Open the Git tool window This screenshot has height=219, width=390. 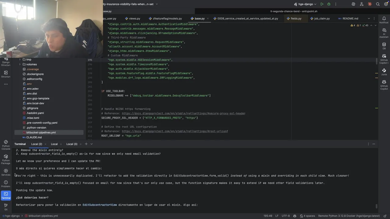point(6,207)
